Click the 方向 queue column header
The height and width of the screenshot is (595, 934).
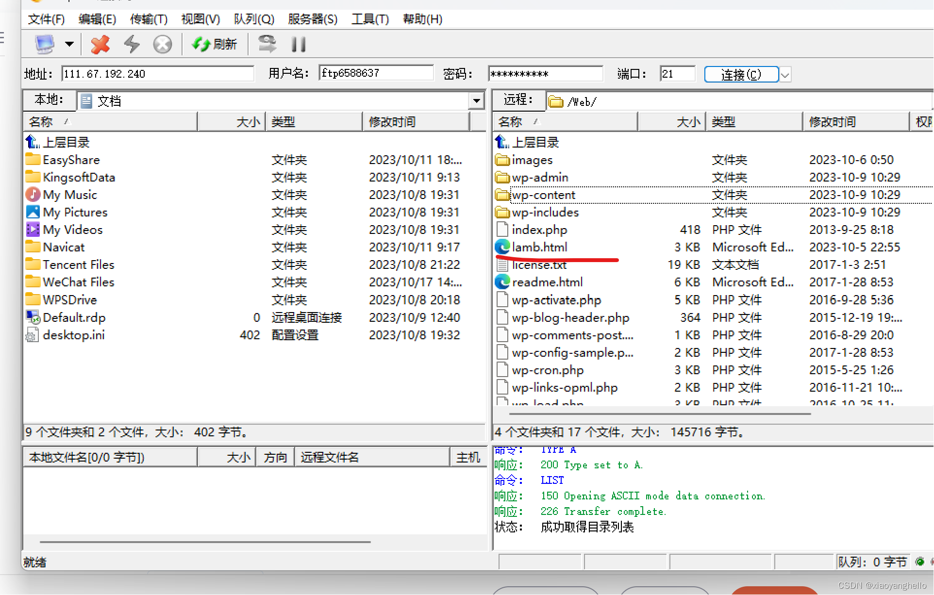click(x=275, y=457)
